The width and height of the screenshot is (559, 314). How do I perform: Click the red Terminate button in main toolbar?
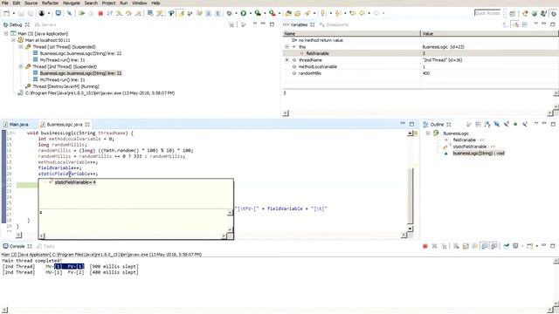pyautogui.click(x=100, y=13)
